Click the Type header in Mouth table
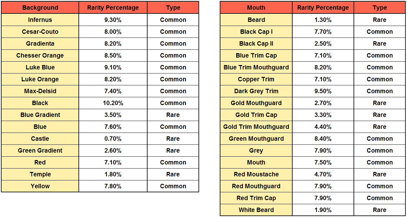The height and width of the screenshot is (217, 407). (379, 8)
